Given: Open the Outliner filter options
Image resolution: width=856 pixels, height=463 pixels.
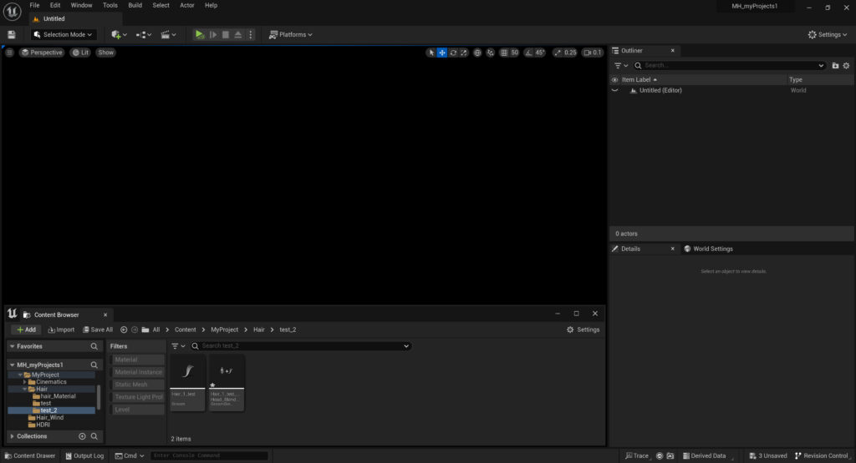Looking at the screenshot, I should pos(621,65).
